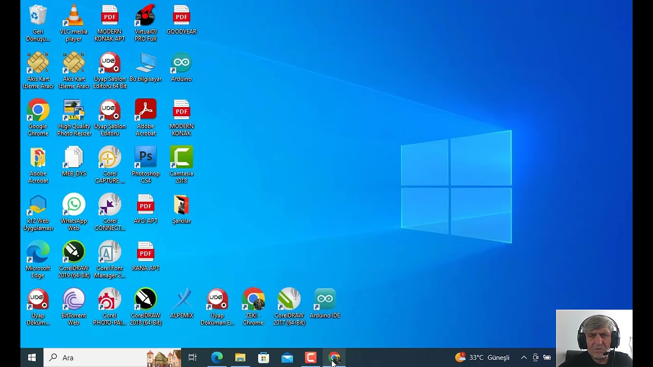Open the Windows Start menu
653x367 pixels.
32,358
